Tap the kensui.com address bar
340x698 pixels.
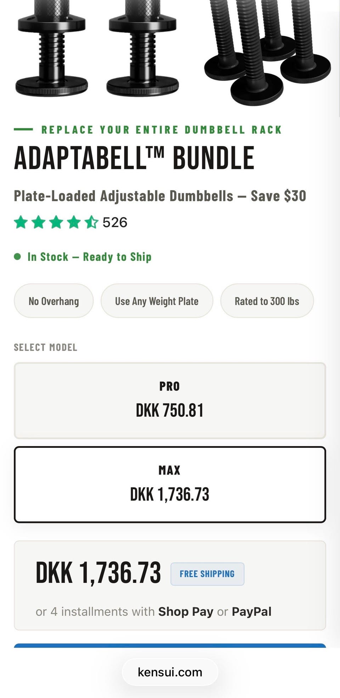tap(170, 672)
